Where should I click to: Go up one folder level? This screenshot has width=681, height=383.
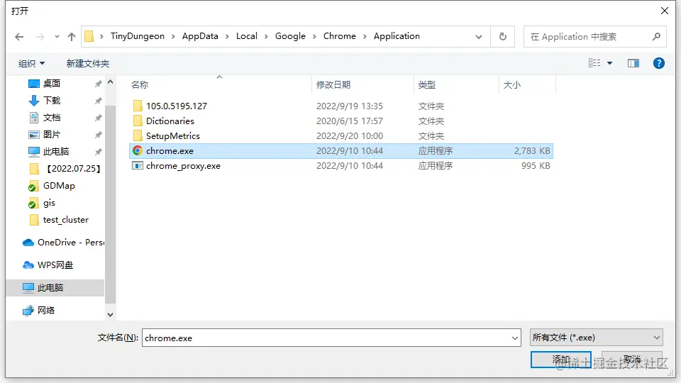pos(72,37)
